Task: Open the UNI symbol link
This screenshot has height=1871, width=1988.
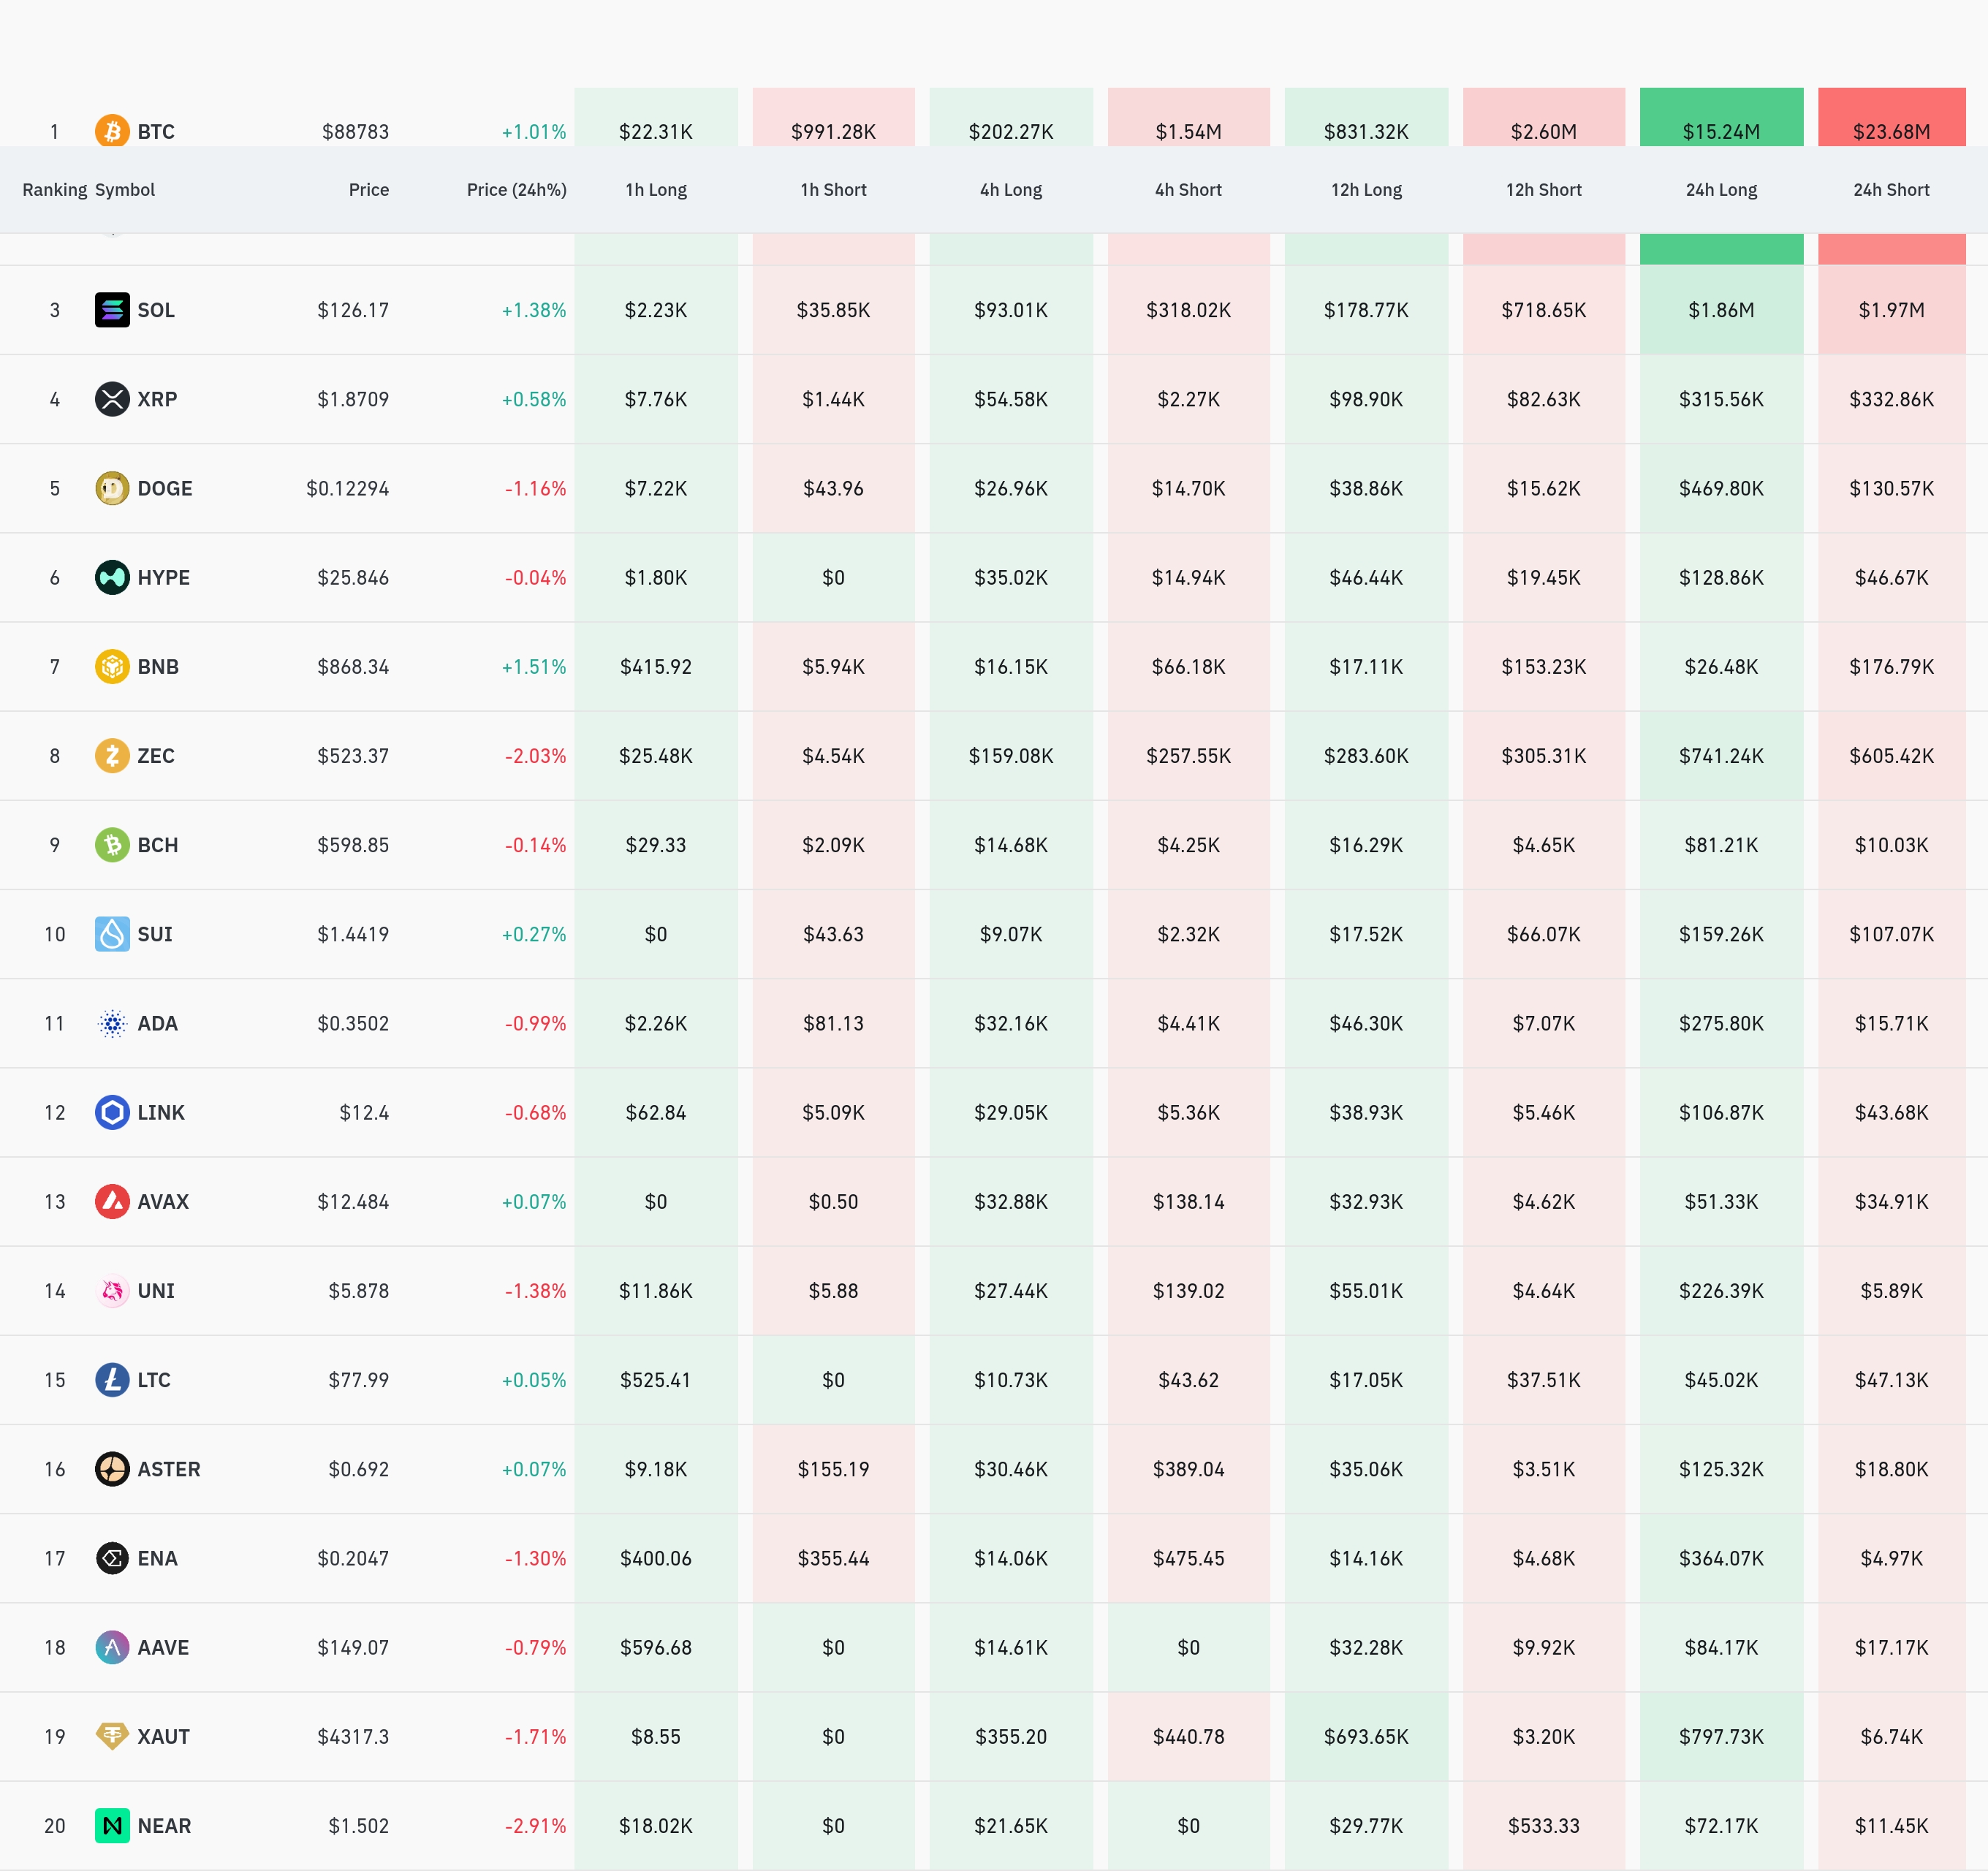Action: [156, 1291]
